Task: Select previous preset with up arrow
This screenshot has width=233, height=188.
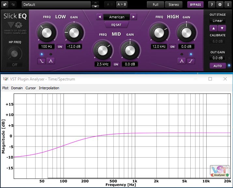Action: click(x=95, y=3)
